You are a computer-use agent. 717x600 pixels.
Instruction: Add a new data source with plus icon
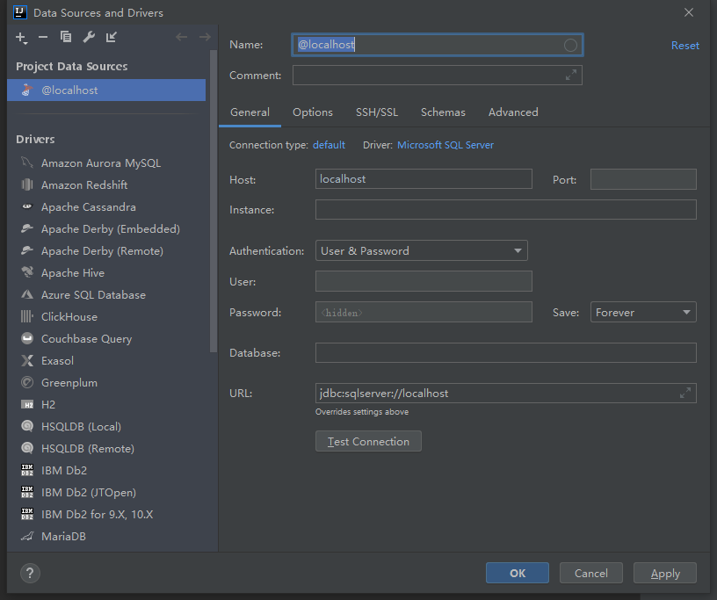pyautogui.click(x=21, y=38)
